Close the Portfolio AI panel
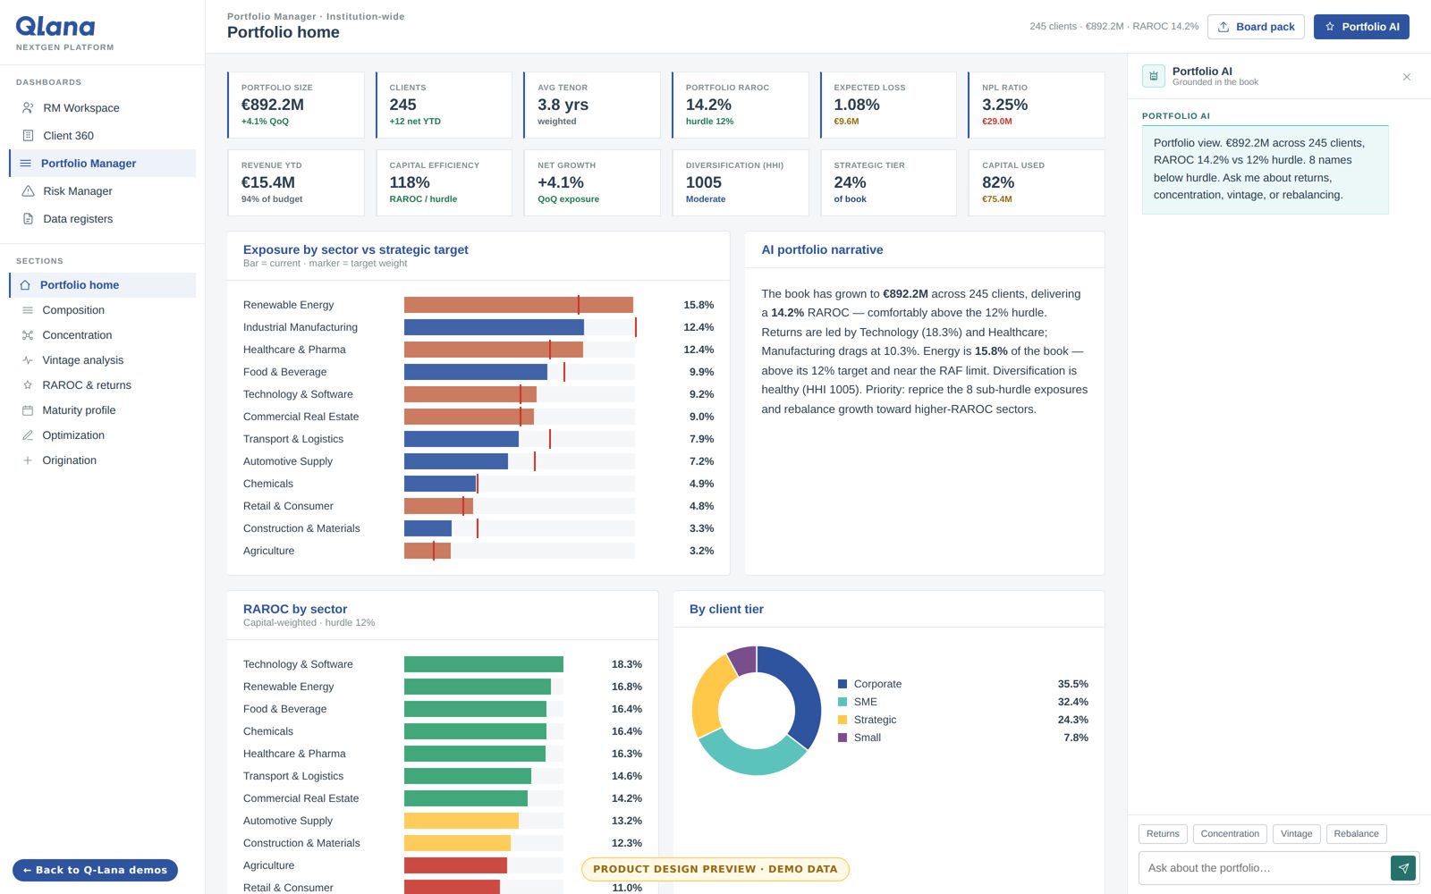This screenshot has width=1431, height=894. pos(1407,77)
